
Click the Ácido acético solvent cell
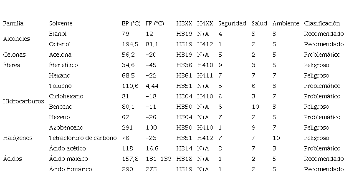pos(68,148)
